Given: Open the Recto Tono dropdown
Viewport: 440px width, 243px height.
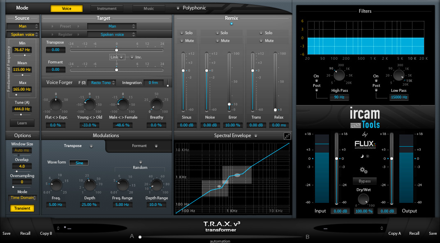Looking at the screenshot, I should point(102,83).
